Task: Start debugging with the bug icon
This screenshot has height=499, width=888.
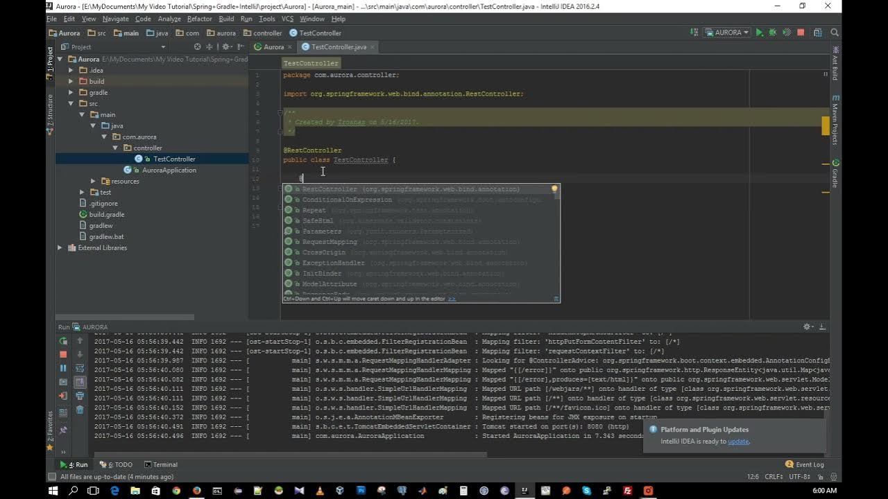Action: pyautogui.click(x=773, y=33)
